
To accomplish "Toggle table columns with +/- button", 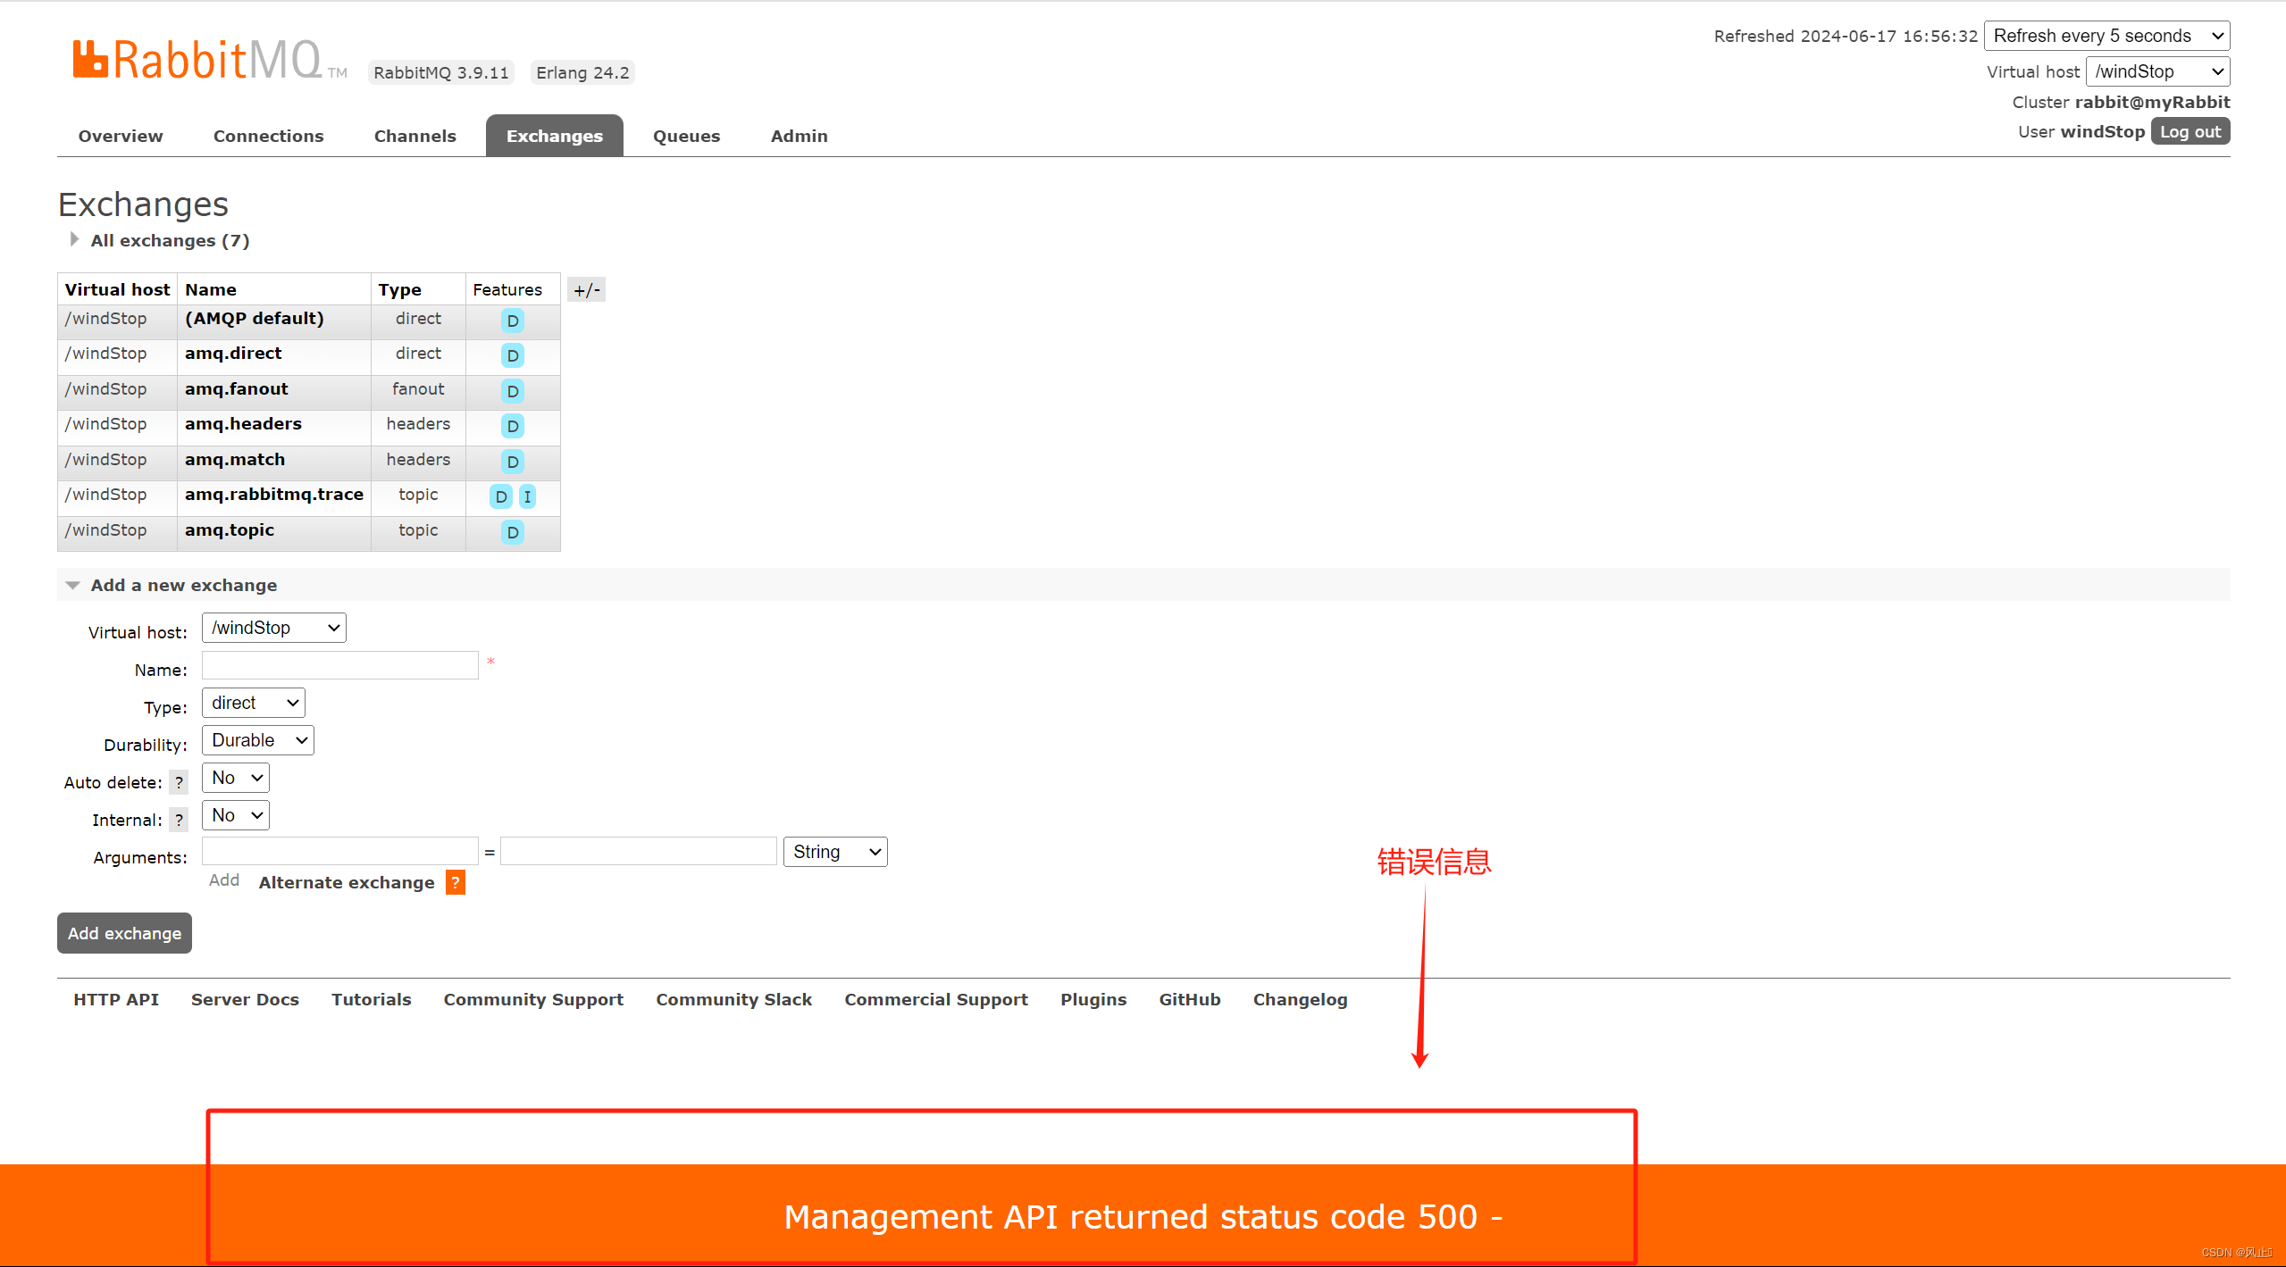I will 586,290.
